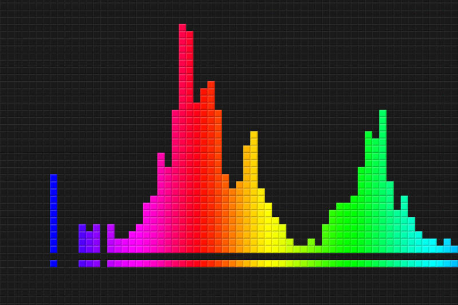
Task: Click the top of the tallest red peak
Action: 182,27
